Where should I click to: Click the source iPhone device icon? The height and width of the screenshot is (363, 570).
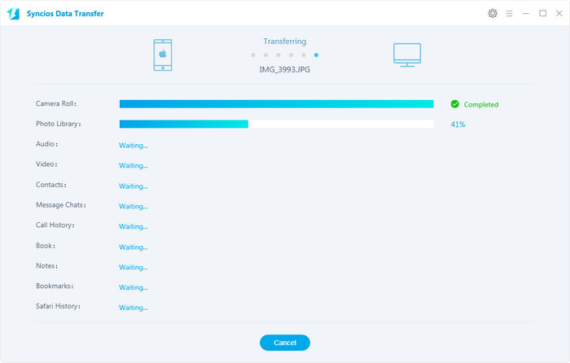click(163, 55)
